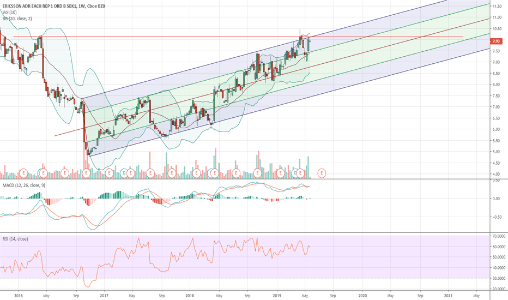The height and width of the screenshot is (300, 508).
Task: Click the -0.50 MACD axis value
Action: click(496, 217)
